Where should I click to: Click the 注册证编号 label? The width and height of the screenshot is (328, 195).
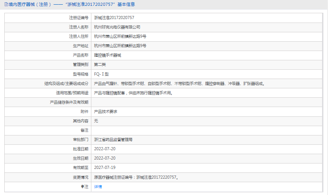pos(78,18)
